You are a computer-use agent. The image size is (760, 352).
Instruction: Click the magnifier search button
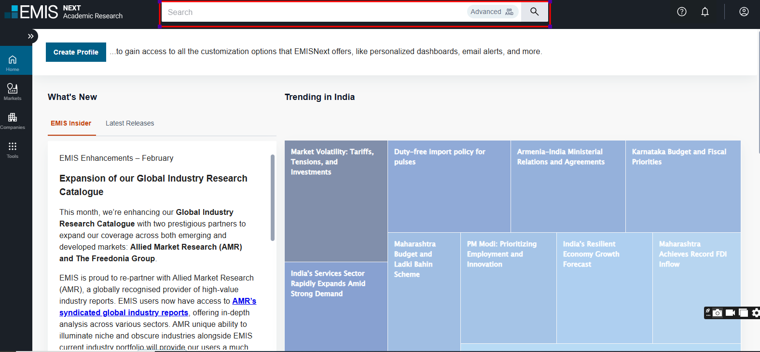[x=534, y=12]
